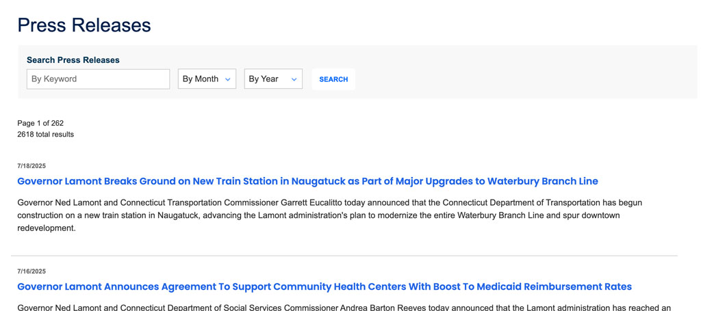Click the Community Health Centers summary paragraph
This screenshot has width=701, height=311.
342,308
